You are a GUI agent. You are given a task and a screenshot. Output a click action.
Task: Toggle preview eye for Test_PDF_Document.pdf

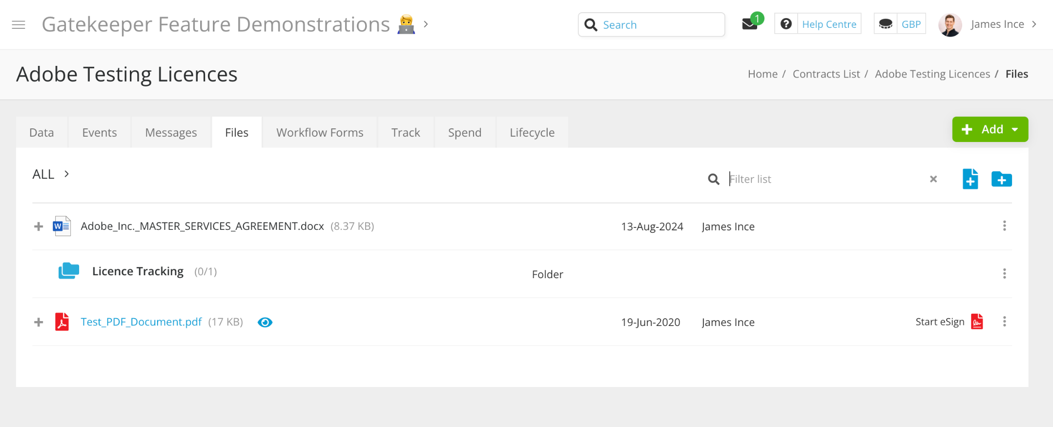coord(265,322)
